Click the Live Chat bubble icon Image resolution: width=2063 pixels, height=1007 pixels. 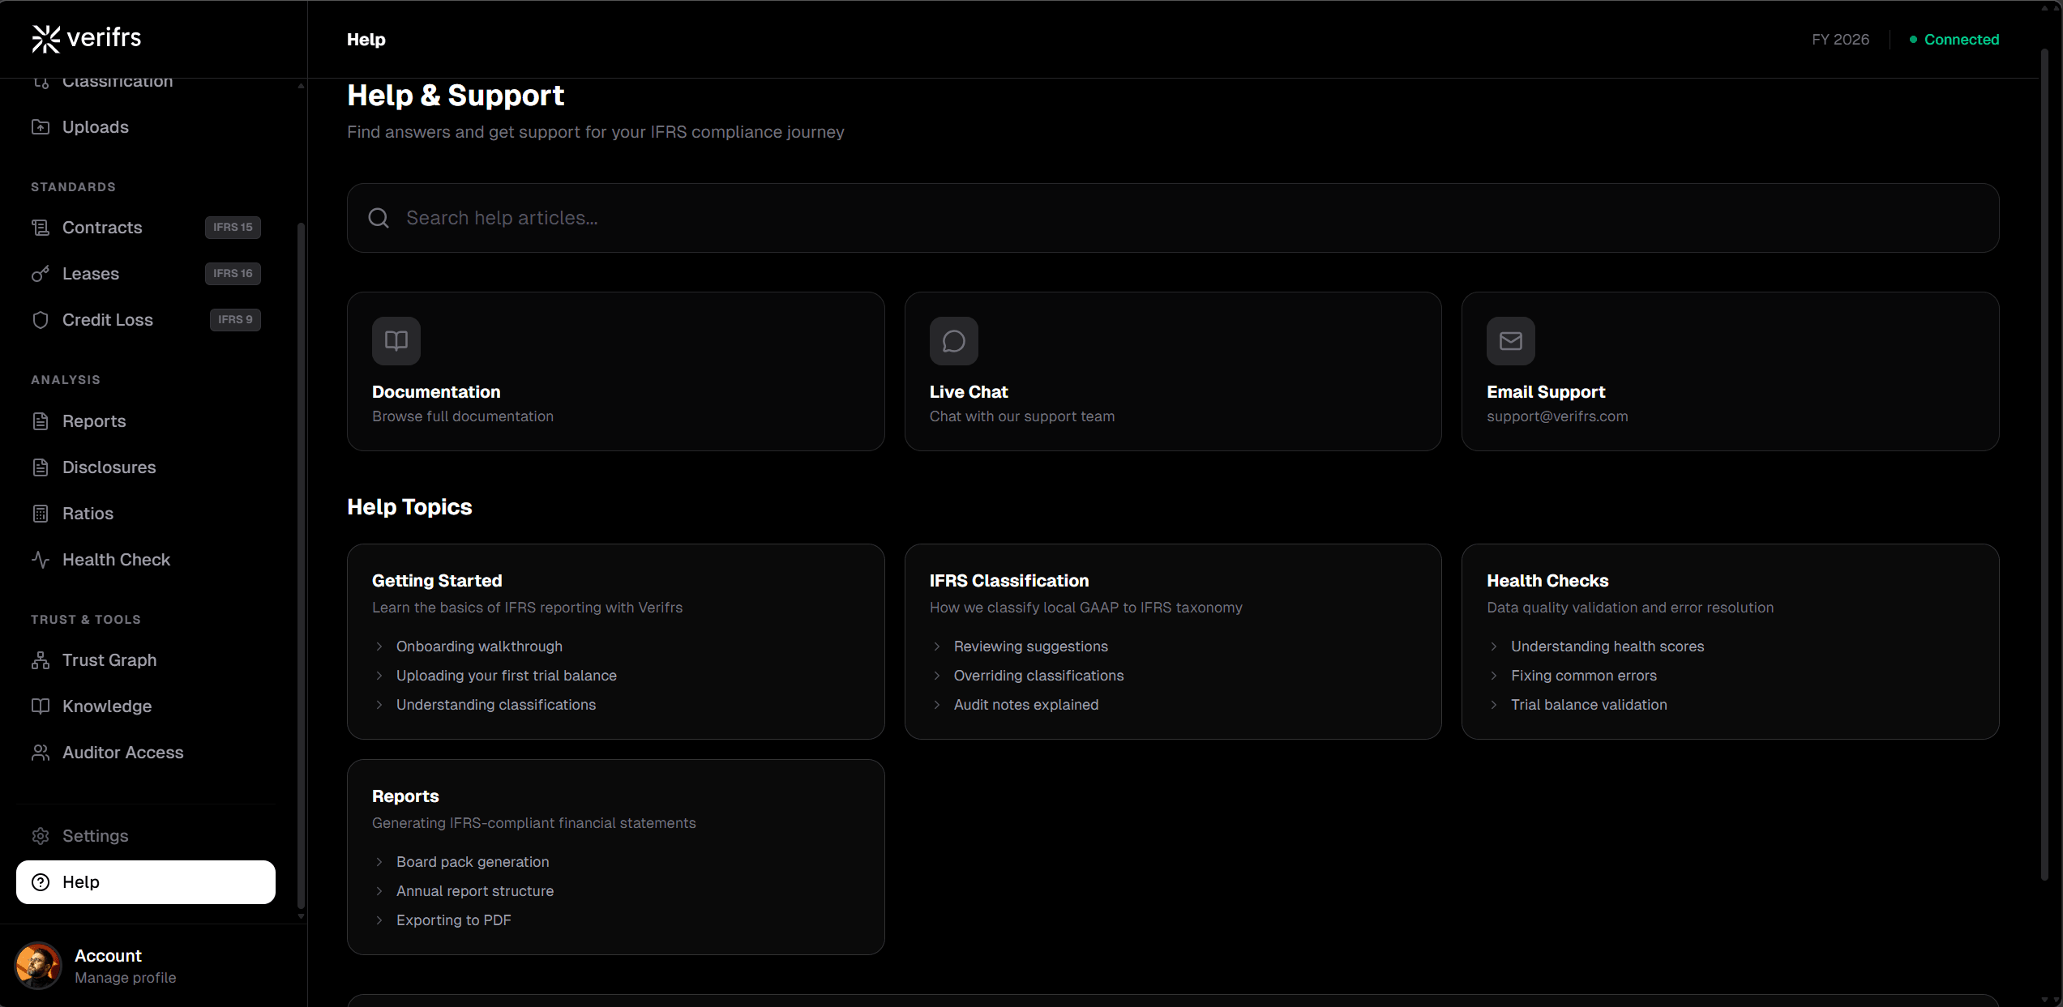[x=953, y=341]
